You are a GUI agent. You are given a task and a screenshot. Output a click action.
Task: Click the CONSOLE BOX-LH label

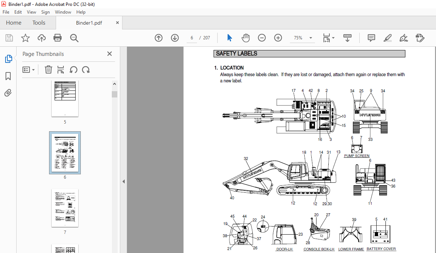pos(319,249)
